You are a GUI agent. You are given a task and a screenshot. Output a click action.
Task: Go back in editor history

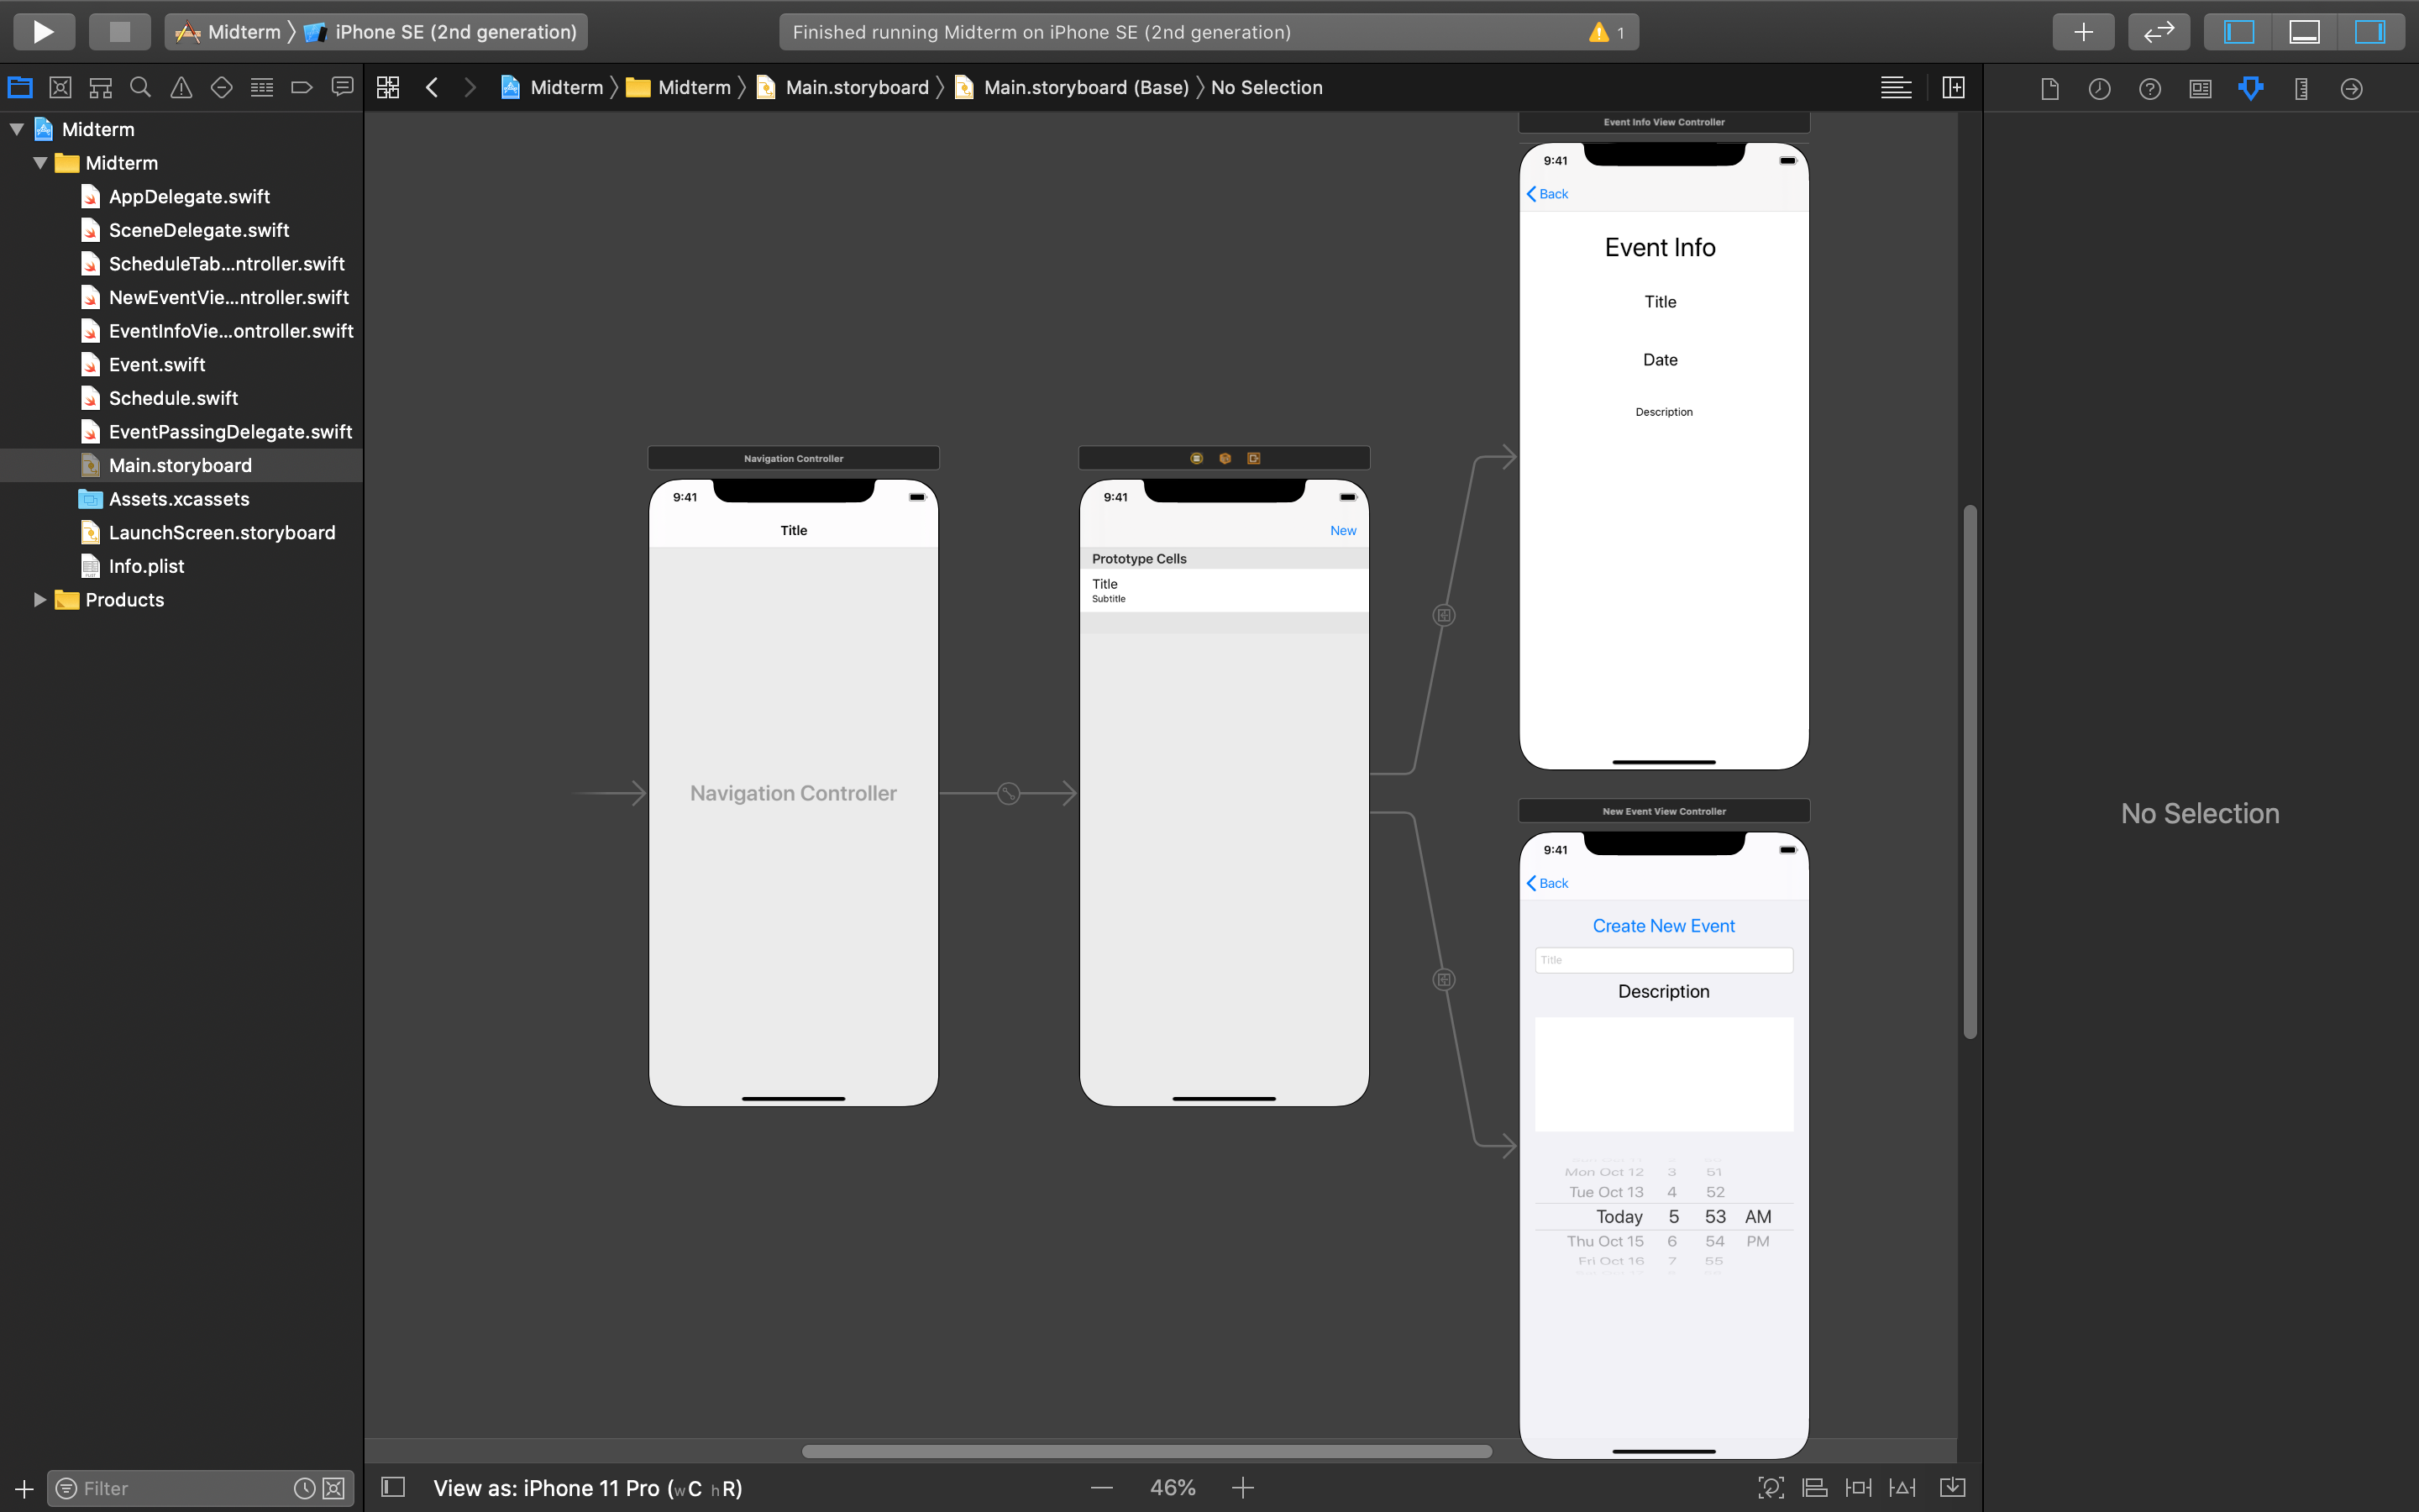click(x=432, y=88)
